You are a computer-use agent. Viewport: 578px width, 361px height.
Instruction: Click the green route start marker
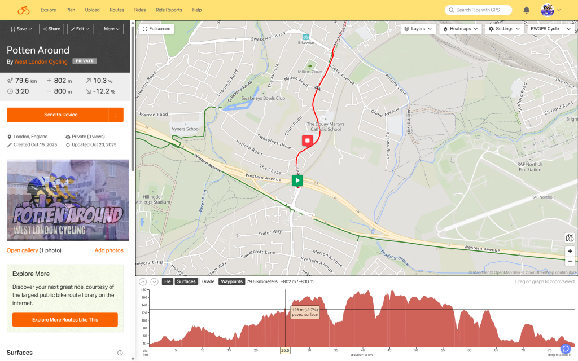point(297,180)
